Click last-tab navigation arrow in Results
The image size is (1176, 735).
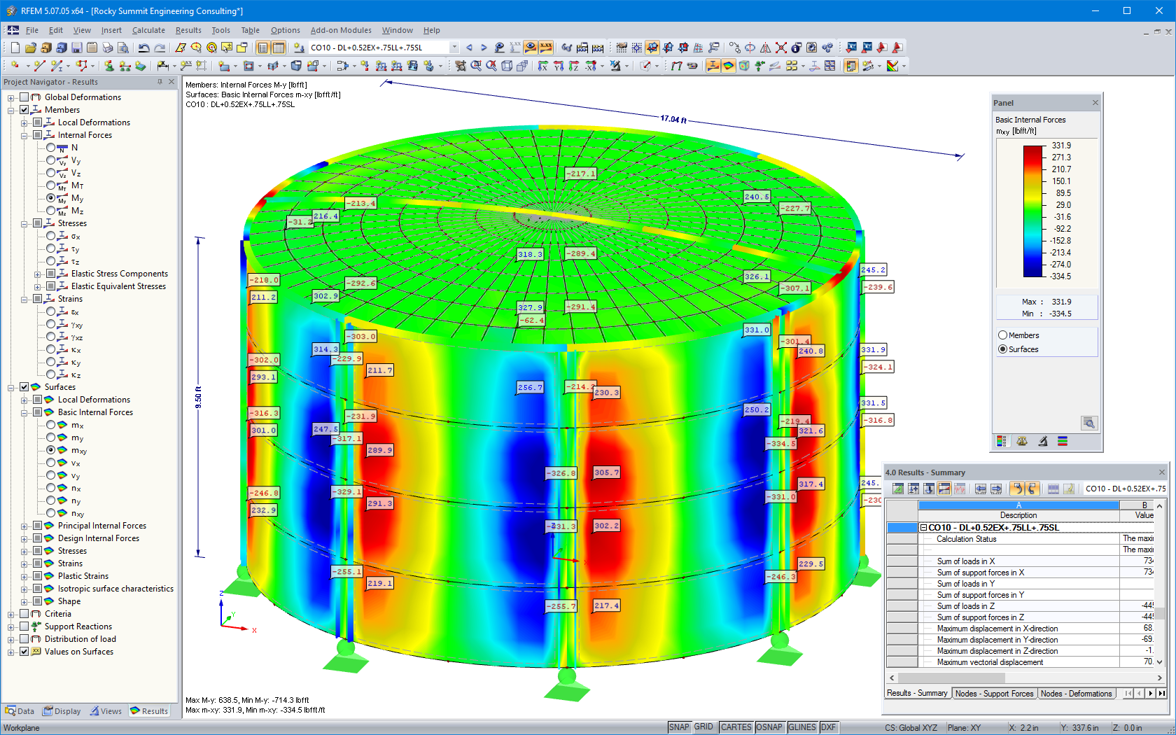(x=1162, y=694)
